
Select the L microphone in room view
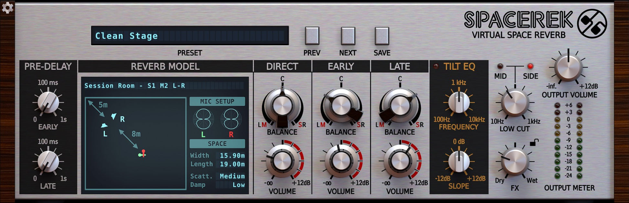[104, 126]
